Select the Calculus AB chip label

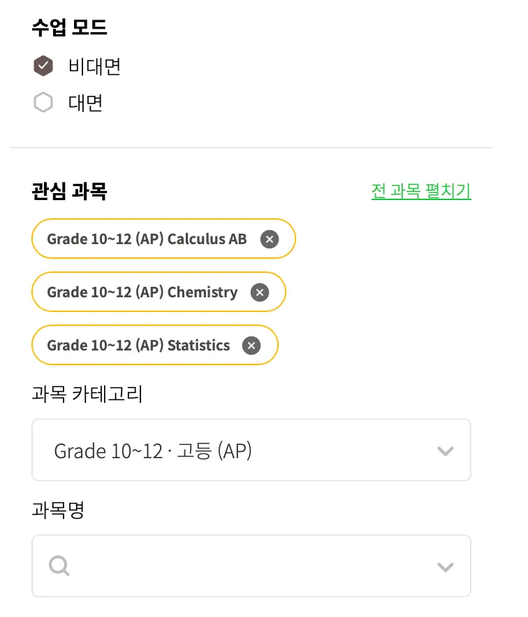(147, 239)
